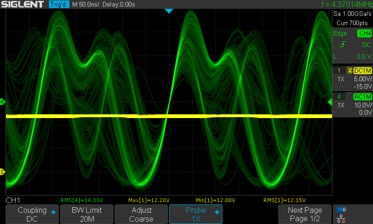Click the 10.0V/ vertical scale value

(363, 105)
